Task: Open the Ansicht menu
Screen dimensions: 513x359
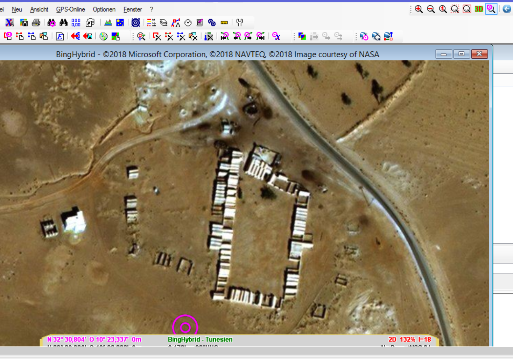Action: click(39, 9)
